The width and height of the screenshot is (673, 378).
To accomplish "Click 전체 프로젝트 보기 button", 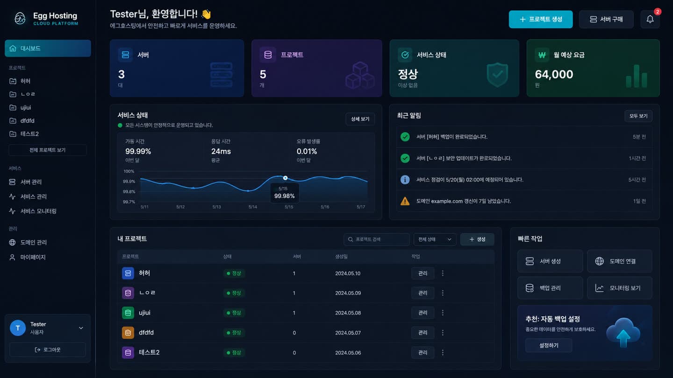I will coord(48,150).
